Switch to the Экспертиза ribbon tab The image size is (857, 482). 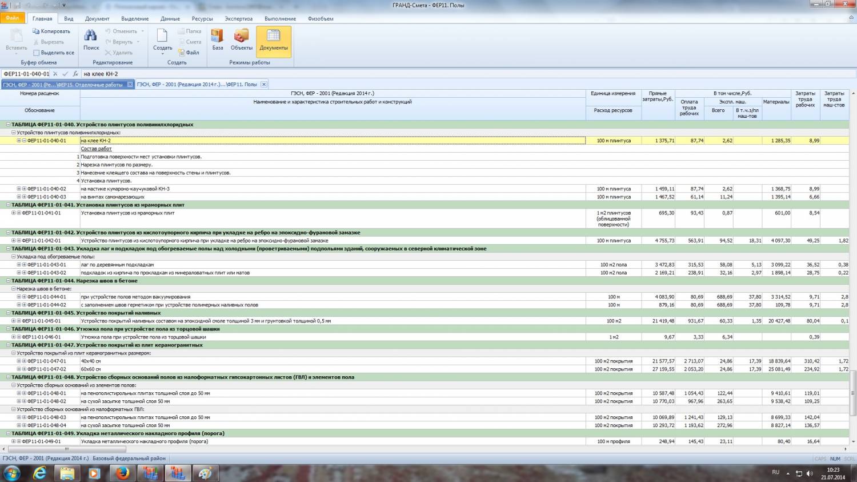click(x=238, y=19)
